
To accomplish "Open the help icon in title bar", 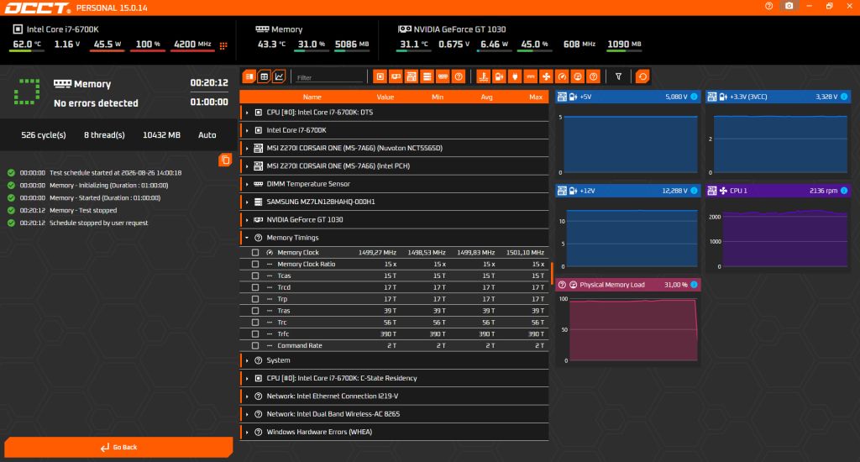I will pos(769,6).
